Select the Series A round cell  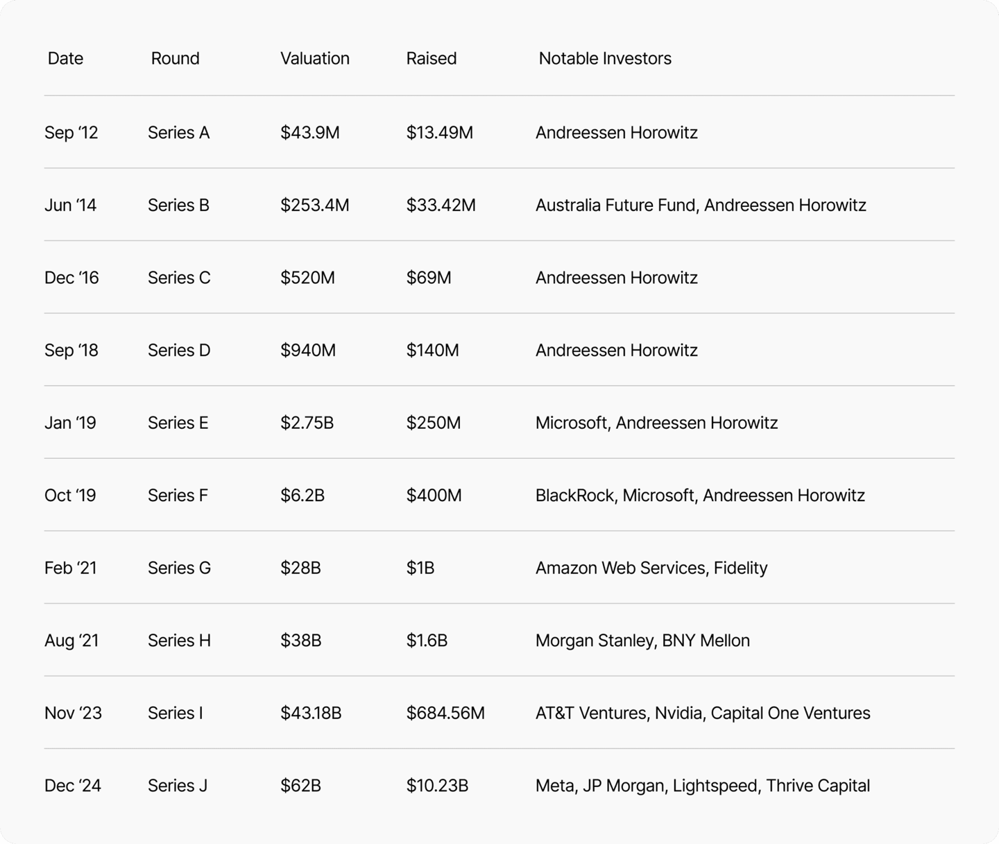click(x=178, y=133)
